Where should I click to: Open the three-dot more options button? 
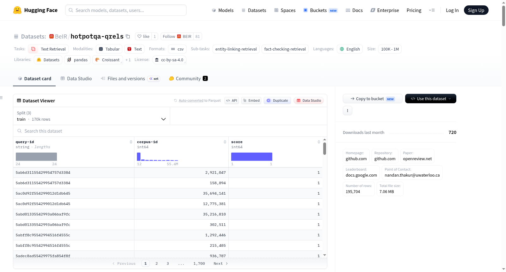click(348, 111)
